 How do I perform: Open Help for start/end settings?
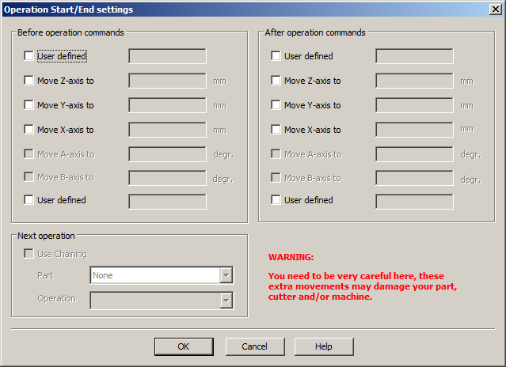pos(323,346)
